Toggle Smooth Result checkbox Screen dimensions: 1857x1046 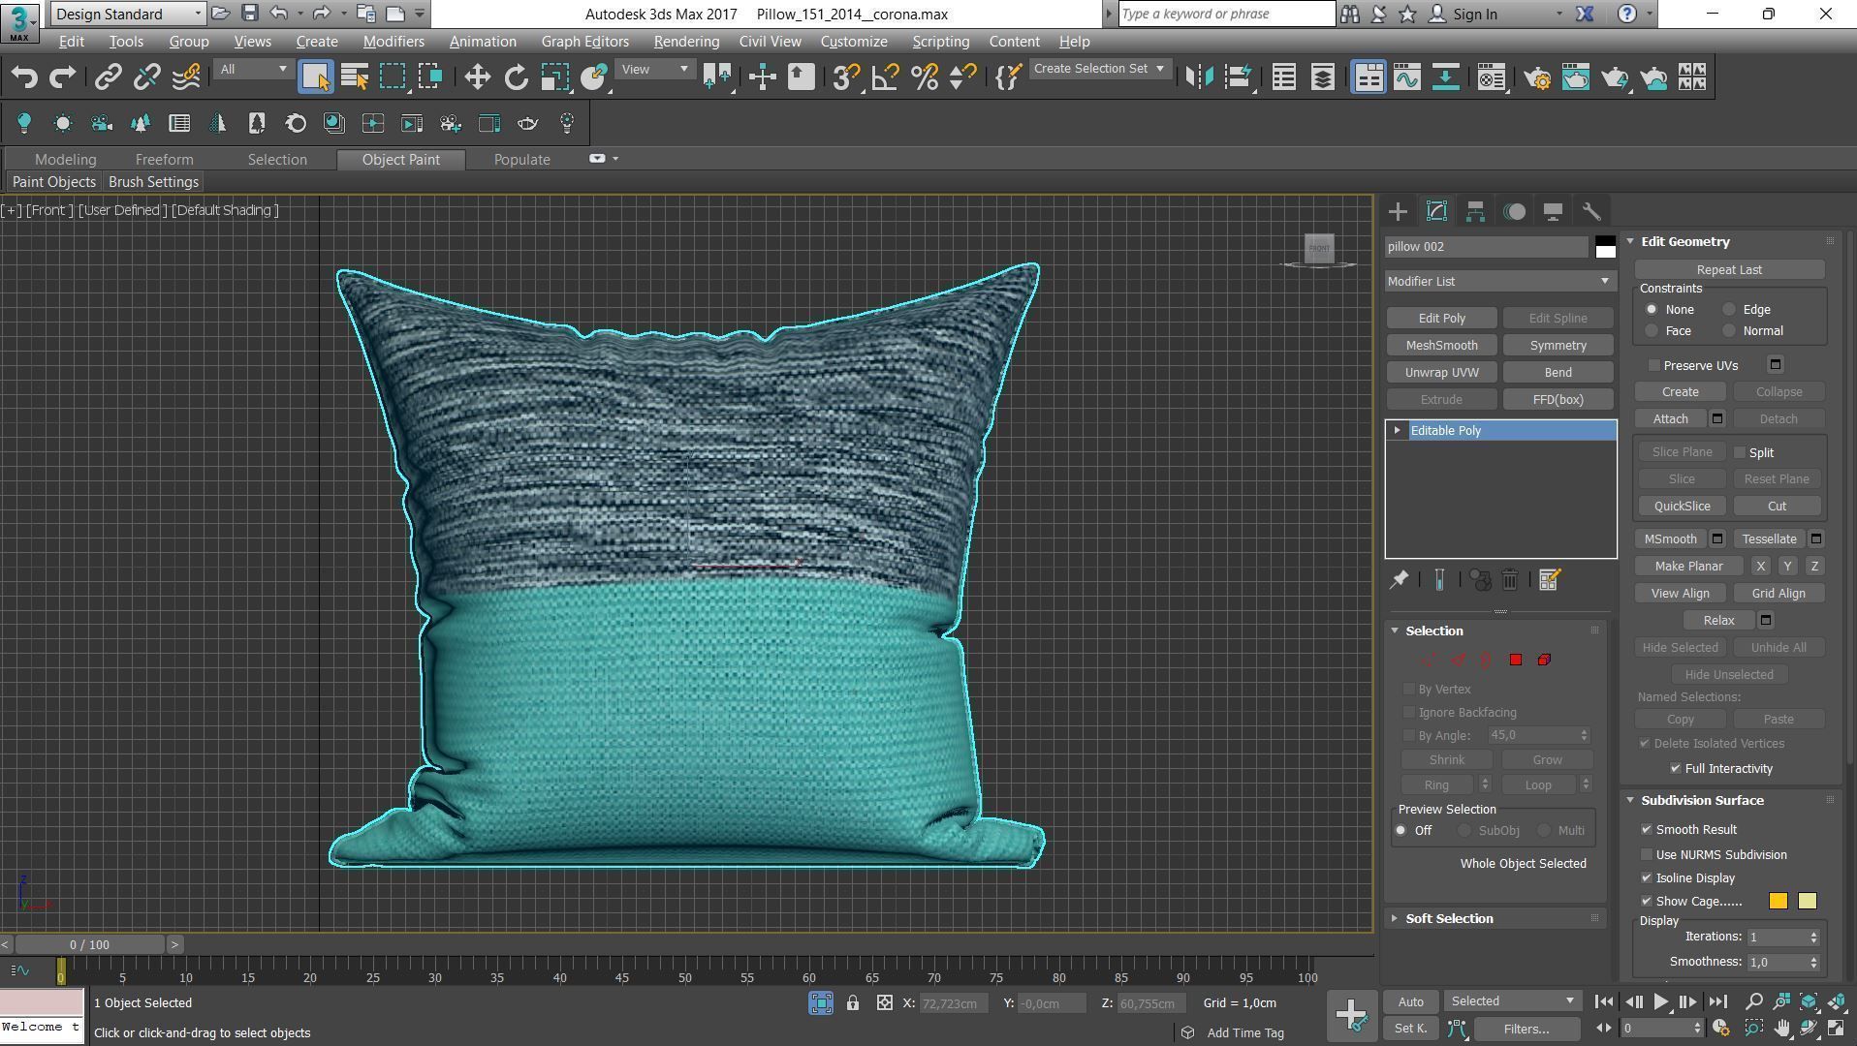pyautogui.click(x=1647, y=829)
